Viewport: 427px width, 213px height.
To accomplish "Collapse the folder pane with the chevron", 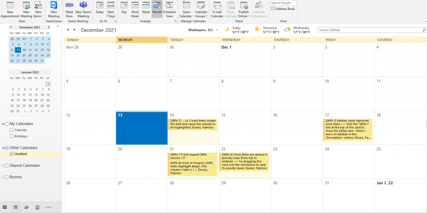I will tap(58, 26).
